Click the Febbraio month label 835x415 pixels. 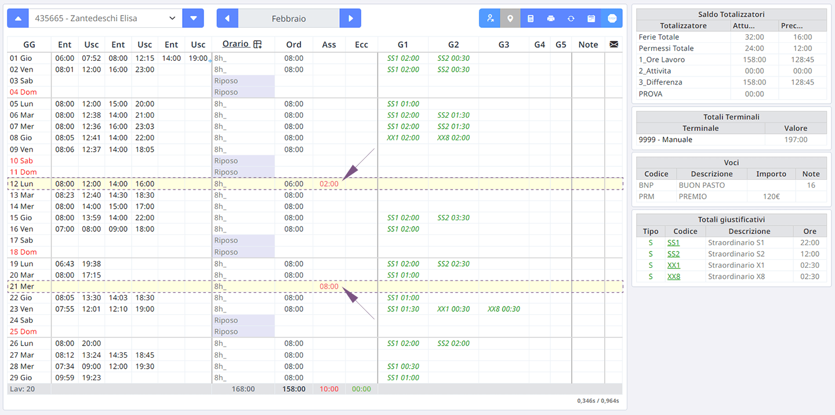289,19
